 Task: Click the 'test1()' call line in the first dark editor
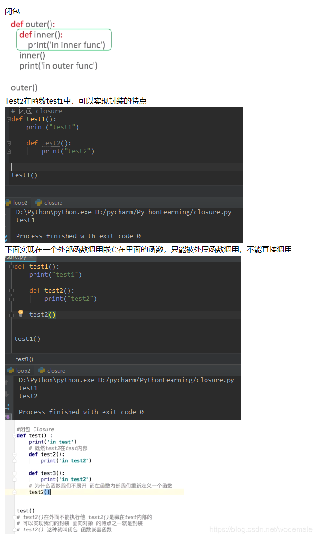click(x=25, y=175)
